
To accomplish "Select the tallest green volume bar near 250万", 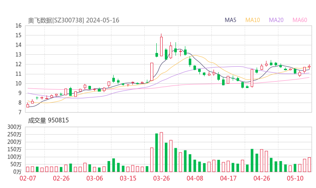I will tap(157, 153).
